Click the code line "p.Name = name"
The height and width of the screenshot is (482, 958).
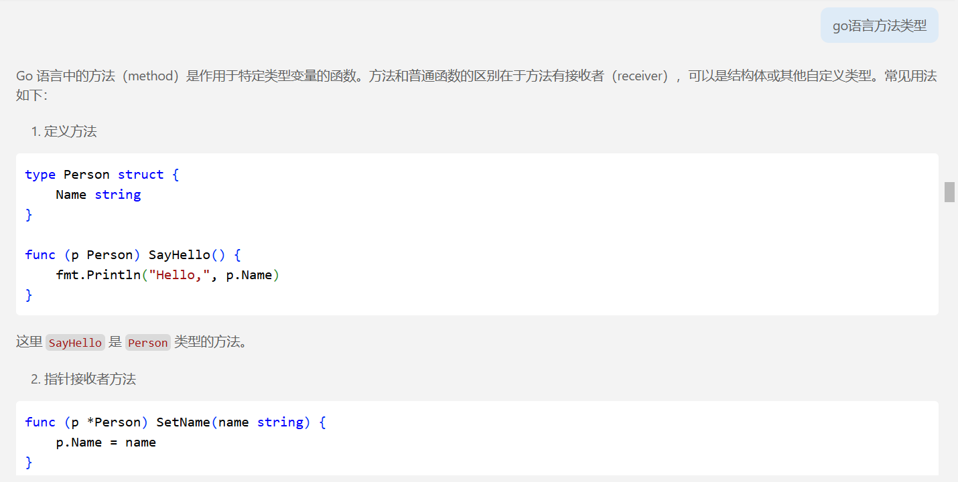click(x=106, y=443)
